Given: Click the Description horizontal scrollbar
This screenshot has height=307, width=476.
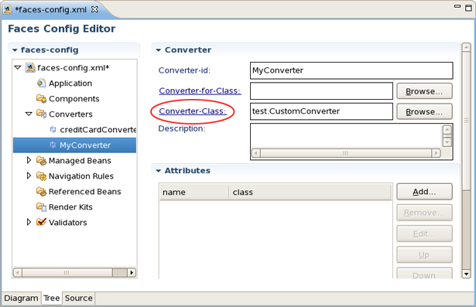Looking at the screenshot, I should [346, 153].
